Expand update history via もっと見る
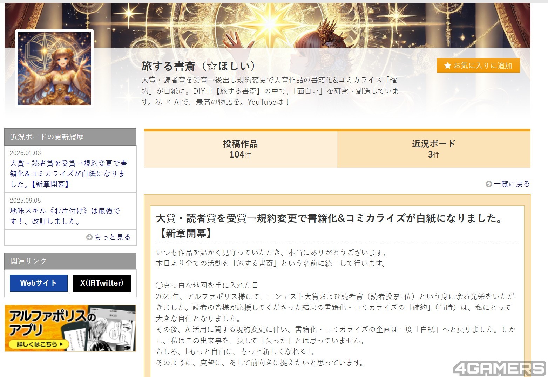548x377 pixels. pyautogui.click(x=112, y=237)
